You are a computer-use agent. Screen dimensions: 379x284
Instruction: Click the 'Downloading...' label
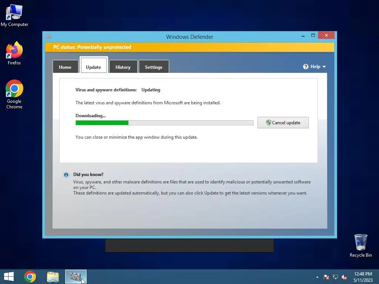(91, 116)
